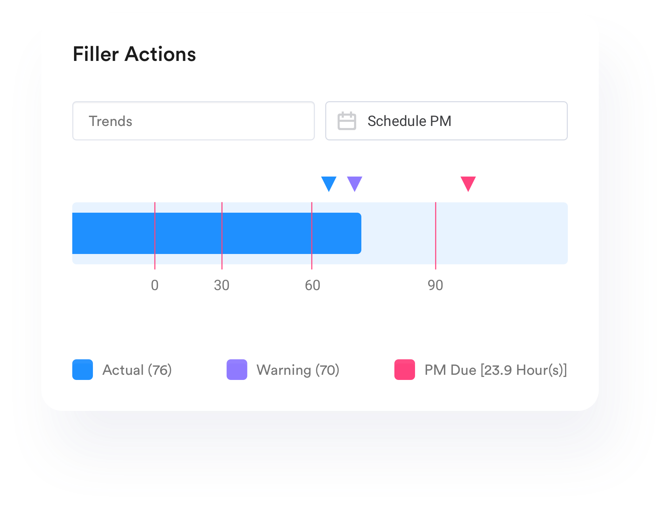Click the vertical gridline at 60

(x=312, y=236)
